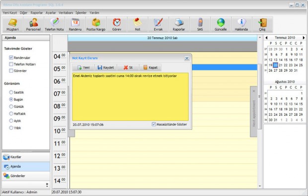
Task: Toggle Masaüstünde Göster checkbox
Action: coord(154,124)
